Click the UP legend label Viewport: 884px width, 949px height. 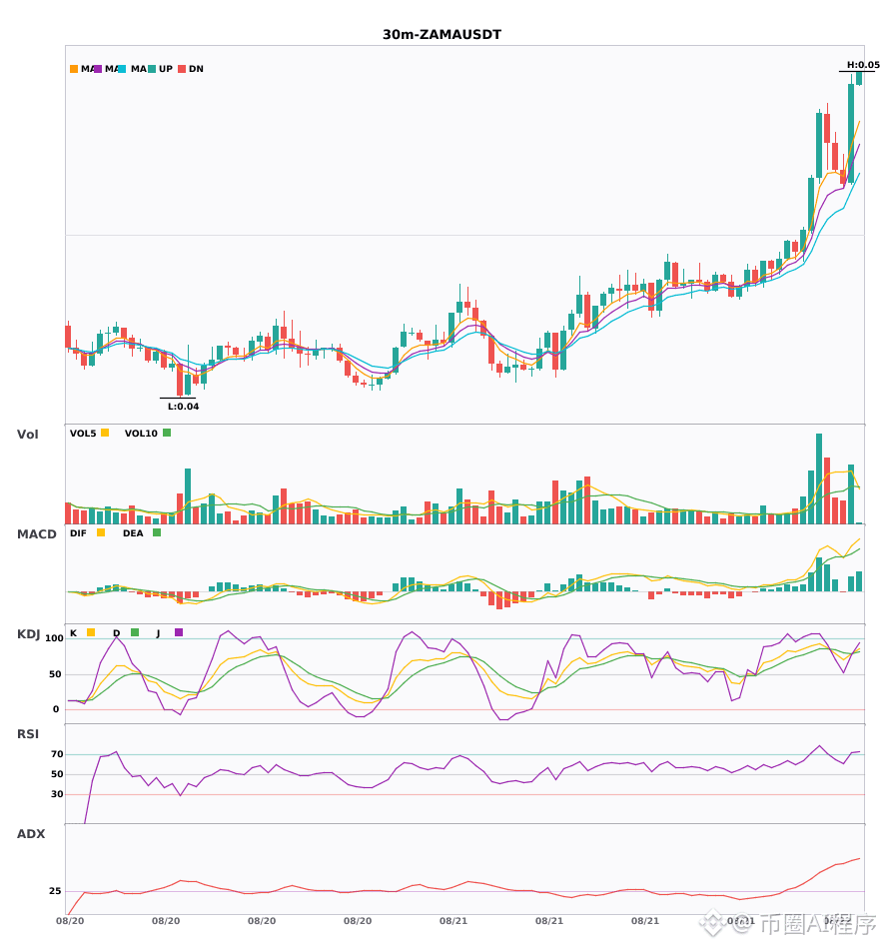pos(166,69)
